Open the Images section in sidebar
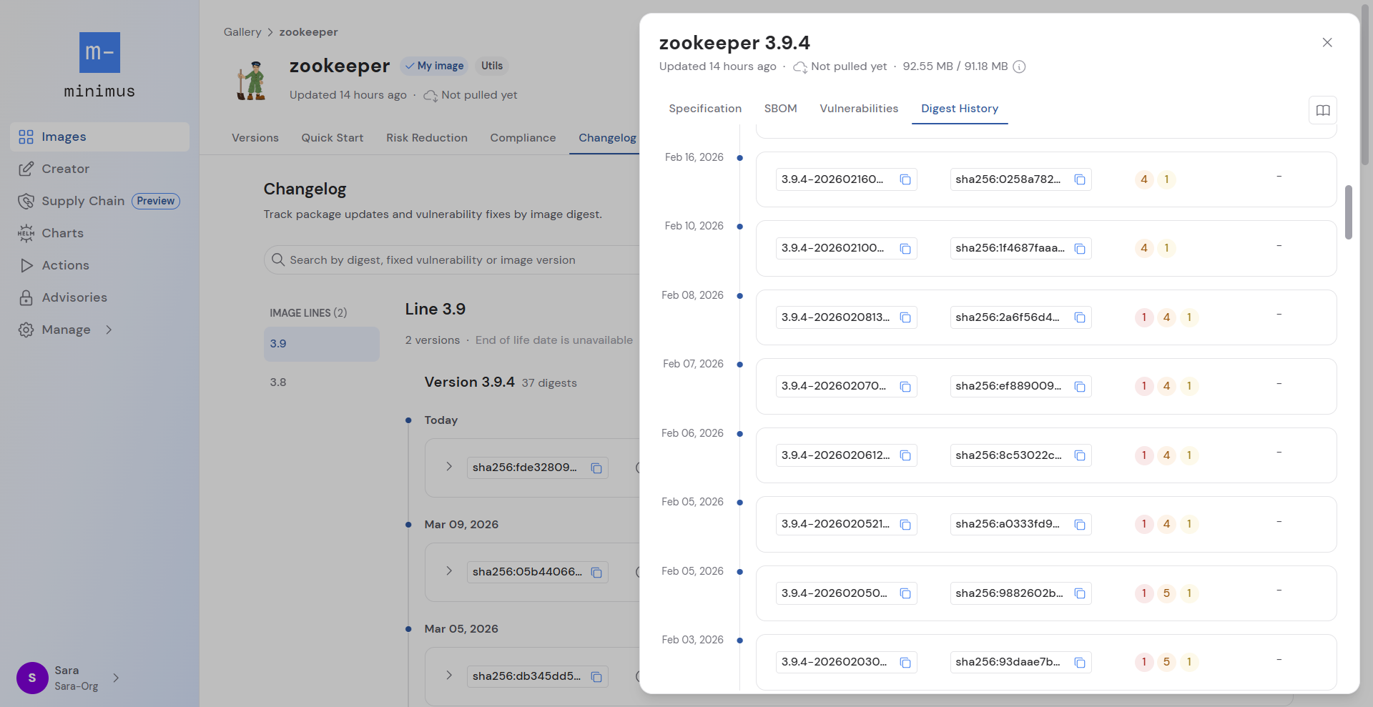The width and height of the screenshot is (1373, 707). [x=99, y=137]
